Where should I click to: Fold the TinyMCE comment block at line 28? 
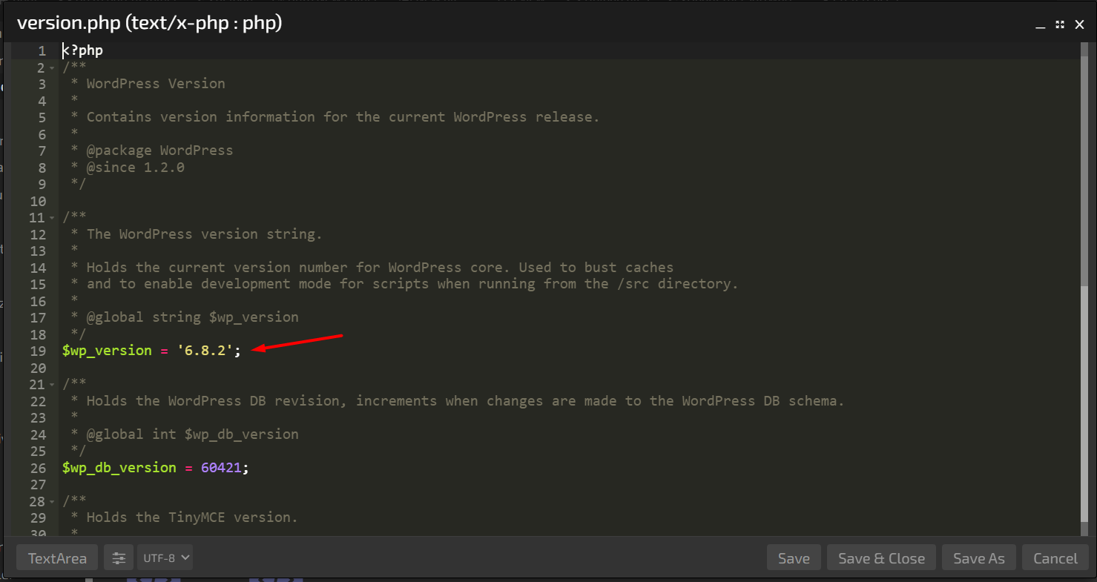52,502
